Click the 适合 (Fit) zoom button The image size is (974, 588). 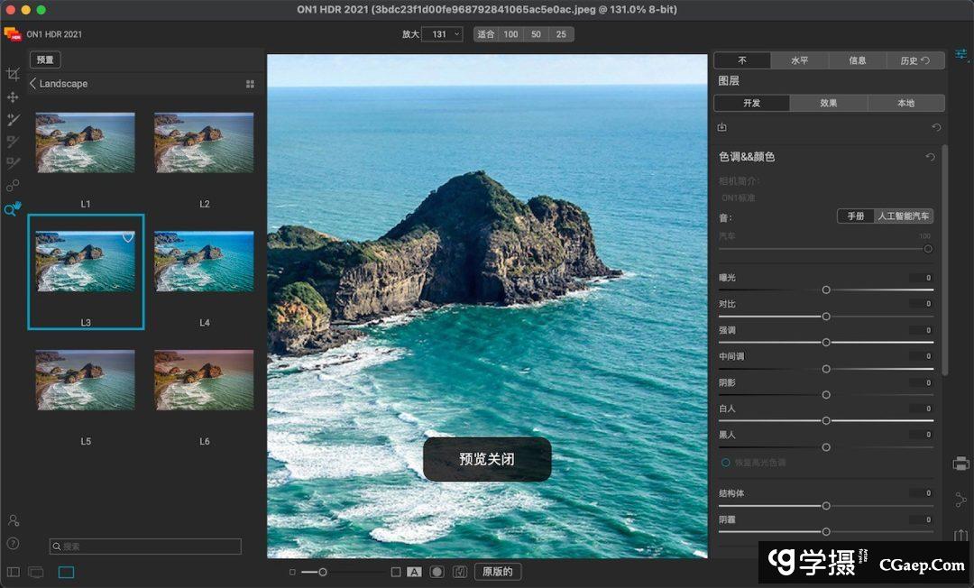[486, 34]
